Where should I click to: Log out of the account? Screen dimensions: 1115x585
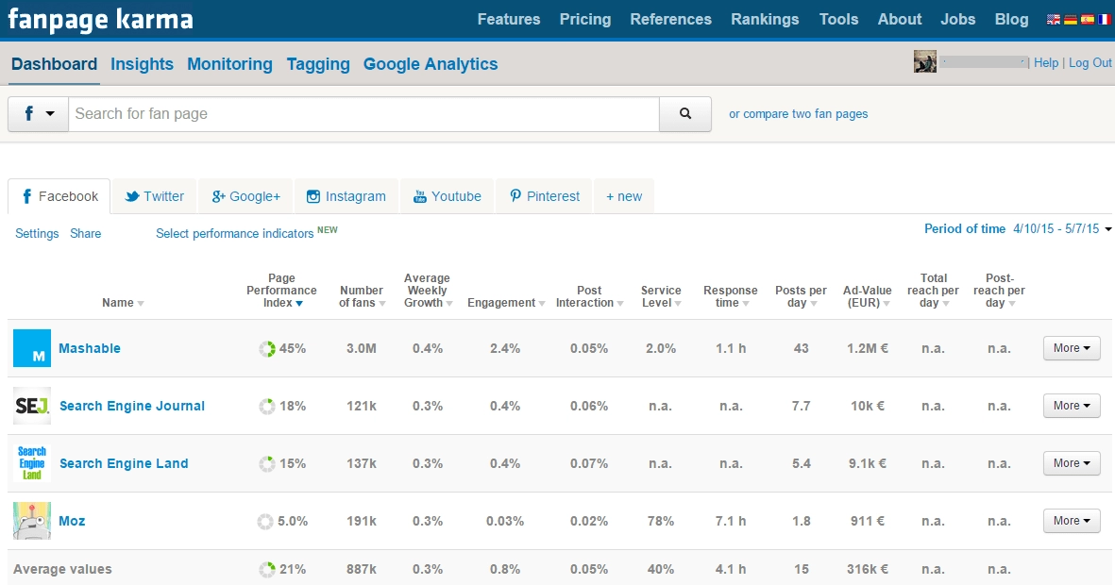pos(1090,62)
